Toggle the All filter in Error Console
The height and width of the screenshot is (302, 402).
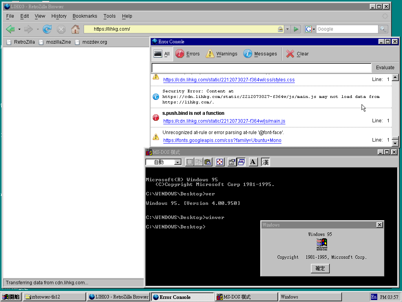click(162, 53)
